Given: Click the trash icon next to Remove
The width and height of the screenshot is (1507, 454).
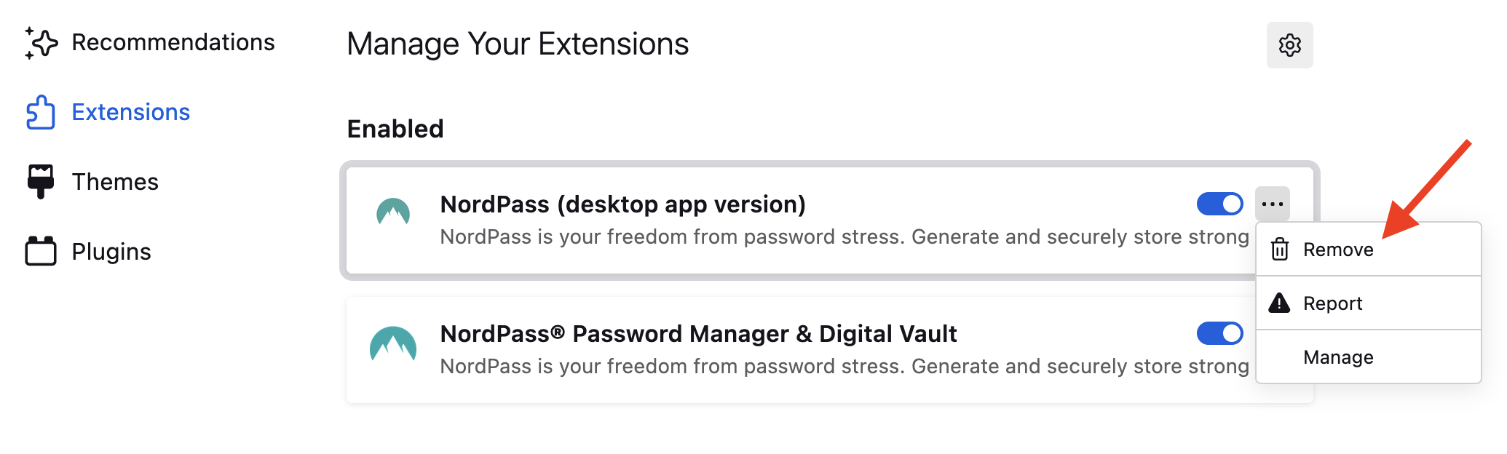Looking at the screenshot, I should tap(1279, 250).
